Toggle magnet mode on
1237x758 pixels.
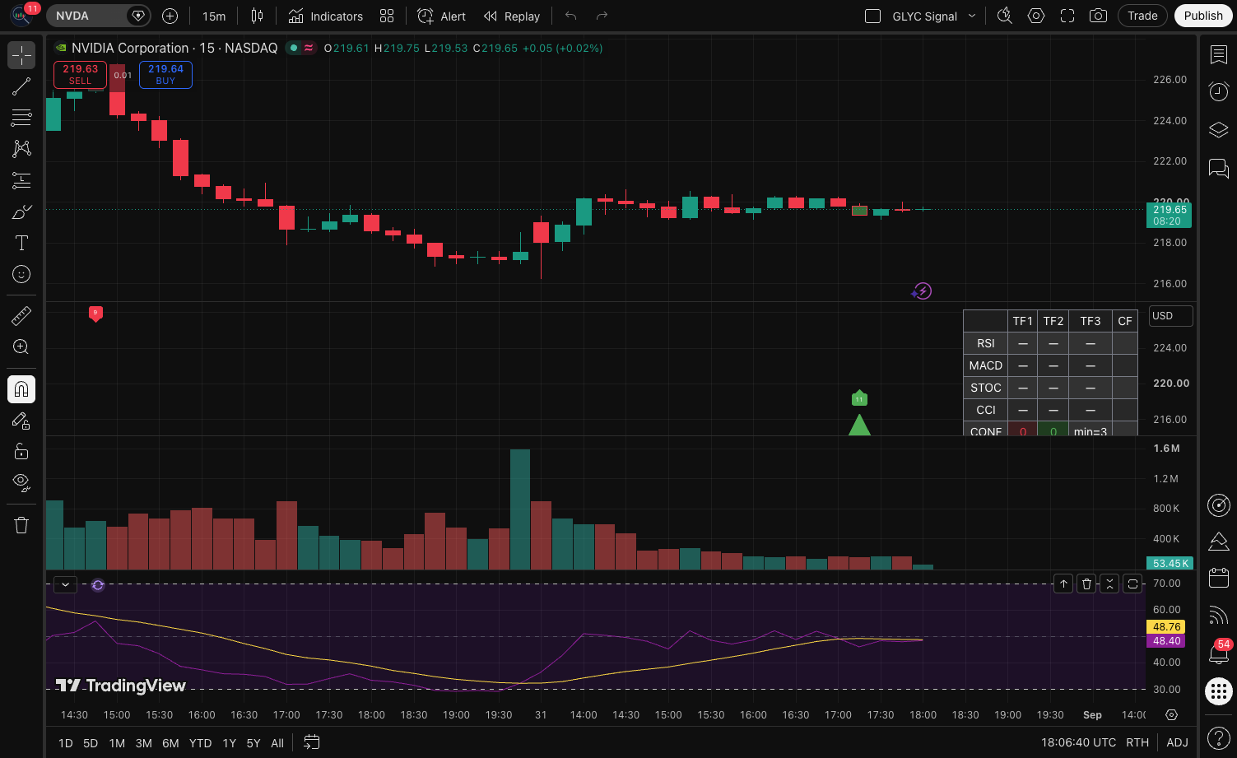coord(21,389)
